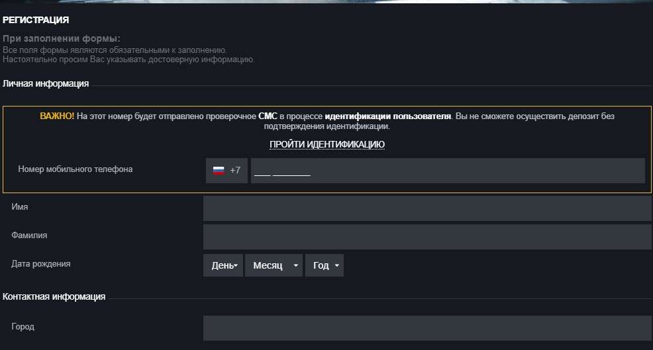Expand the Год year dropdown
The height and width of the screenshot is (350, 653).
pyautogui.click(x=325, y=265)
